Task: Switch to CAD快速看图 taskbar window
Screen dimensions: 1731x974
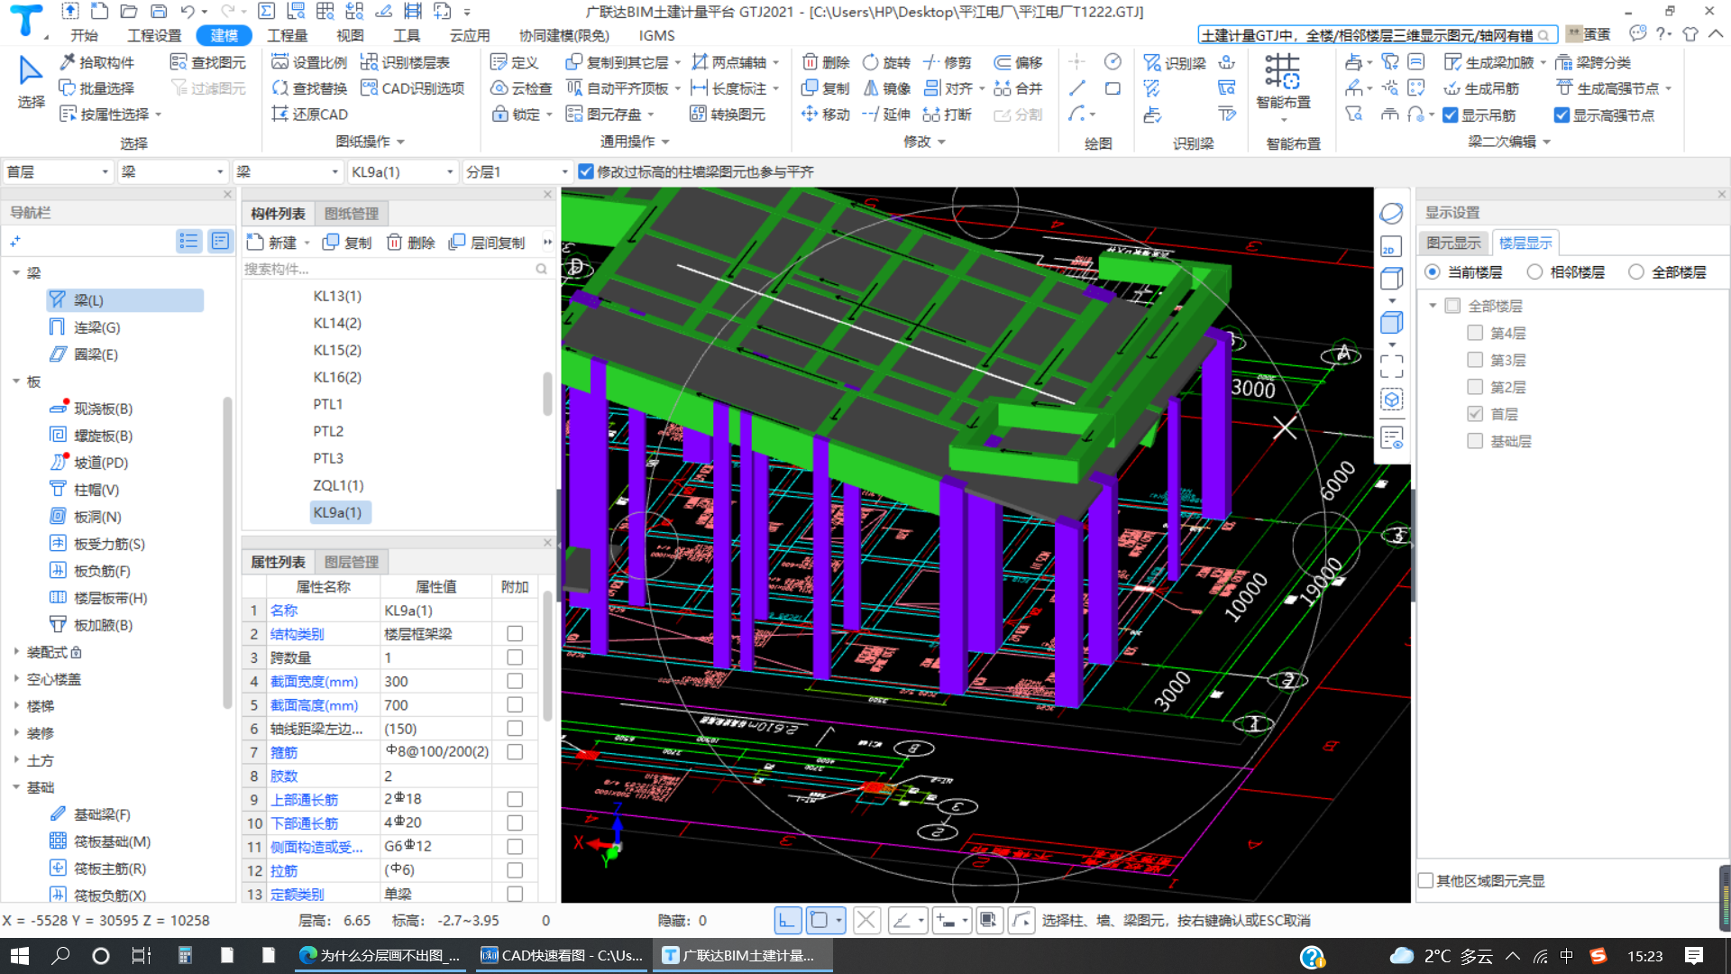Action: point(563,956)
